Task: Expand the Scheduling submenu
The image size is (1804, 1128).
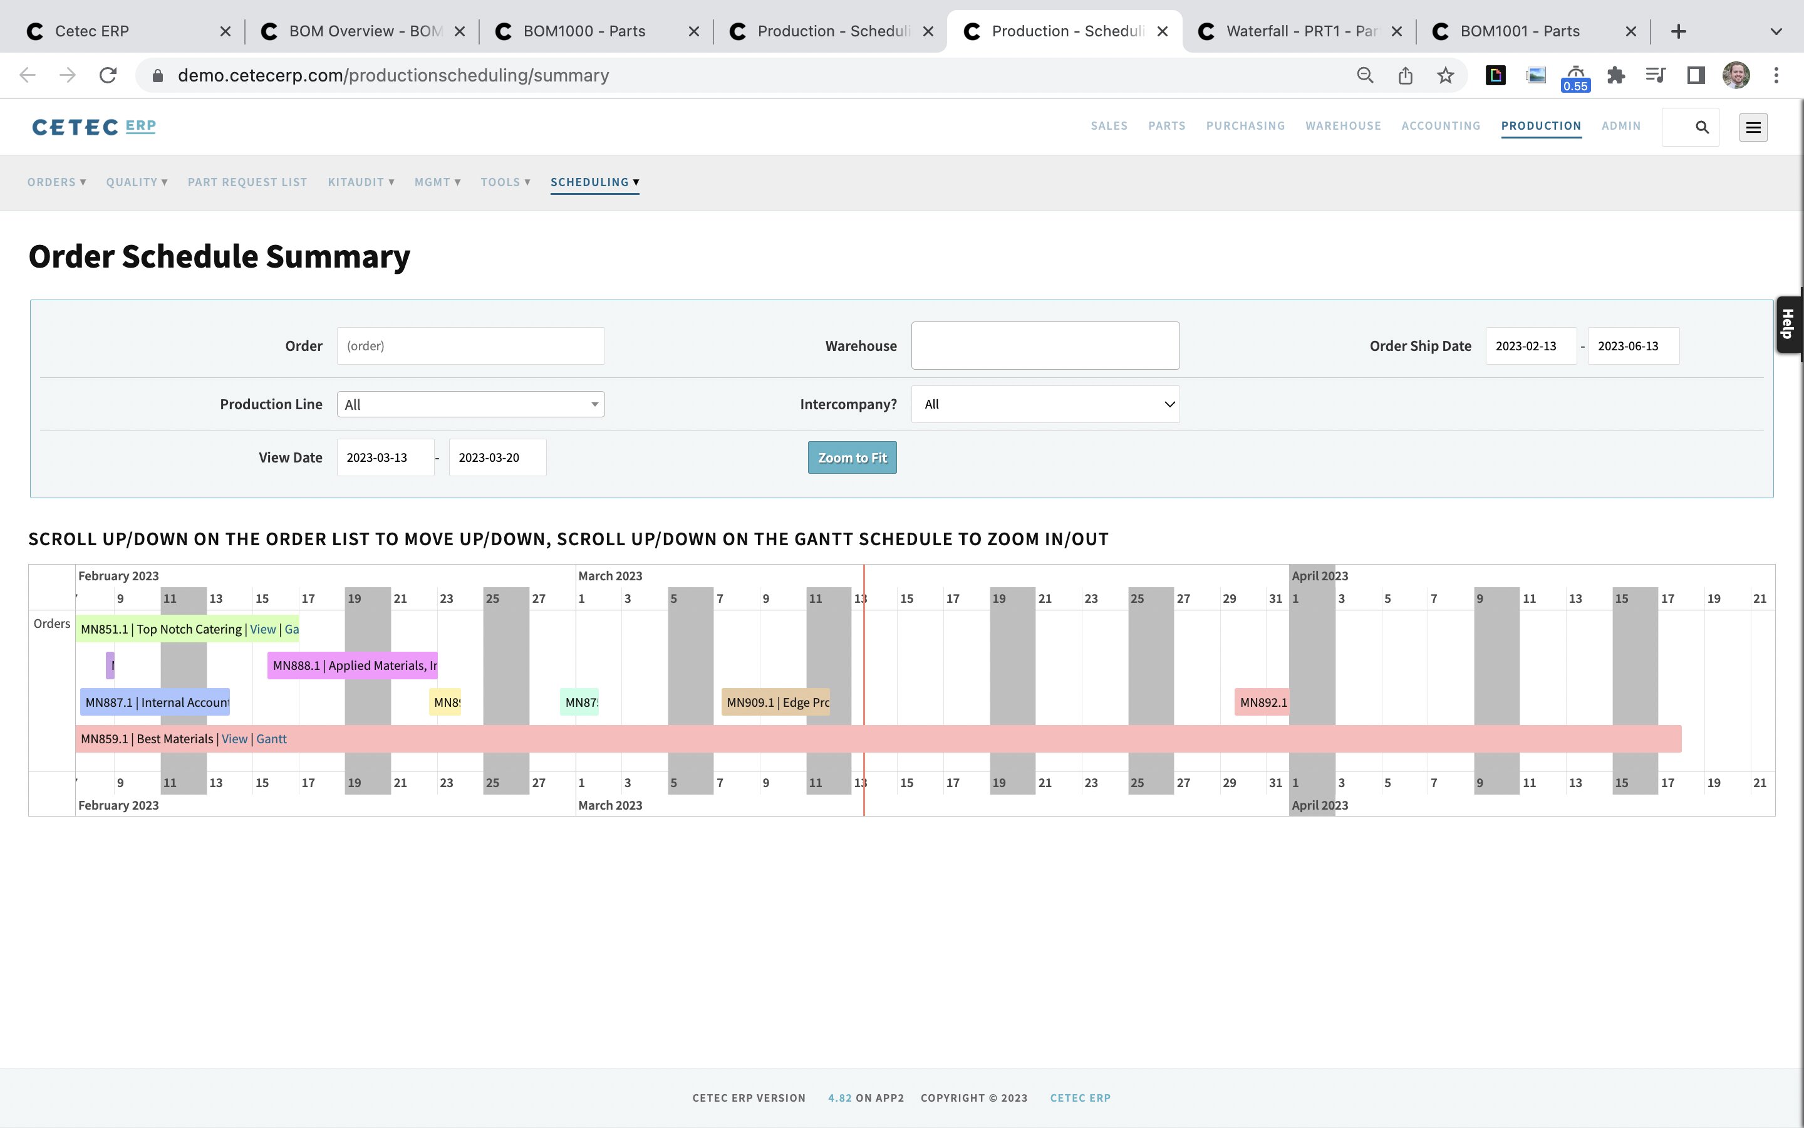Action: [594, 182]
